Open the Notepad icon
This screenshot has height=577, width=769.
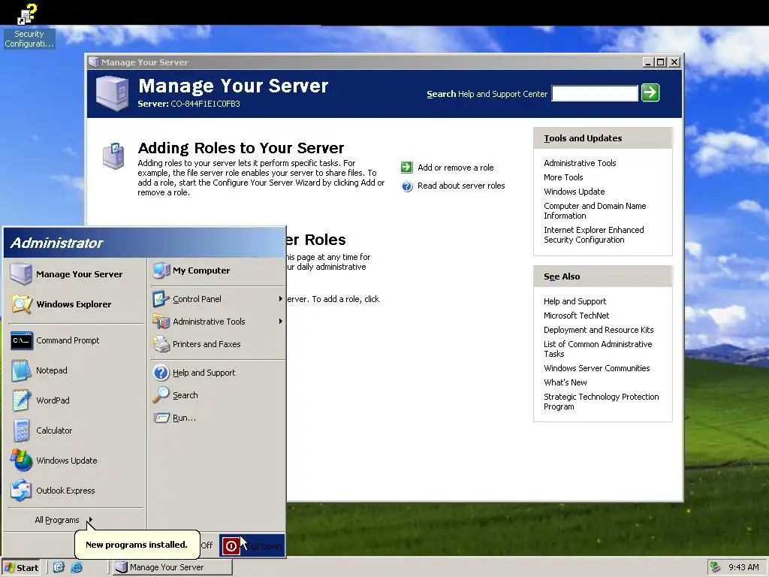(x=21, y=370)
